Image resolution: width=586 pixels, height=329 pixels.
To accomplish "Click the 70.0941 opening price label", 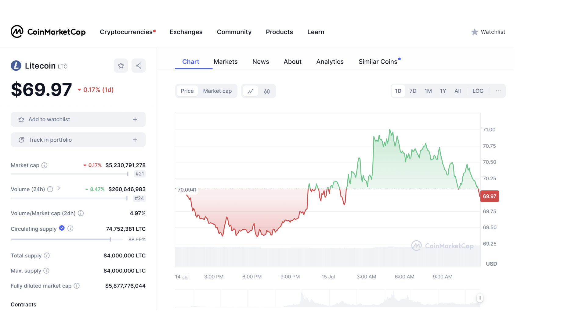I will point(187,190).
